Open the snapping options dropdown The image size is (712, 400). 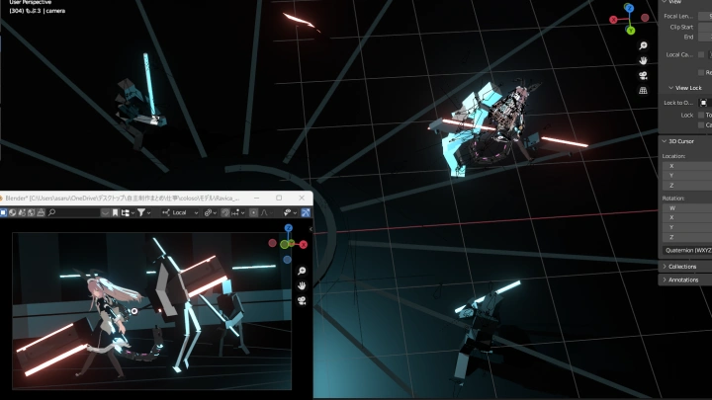click(238, 212)
